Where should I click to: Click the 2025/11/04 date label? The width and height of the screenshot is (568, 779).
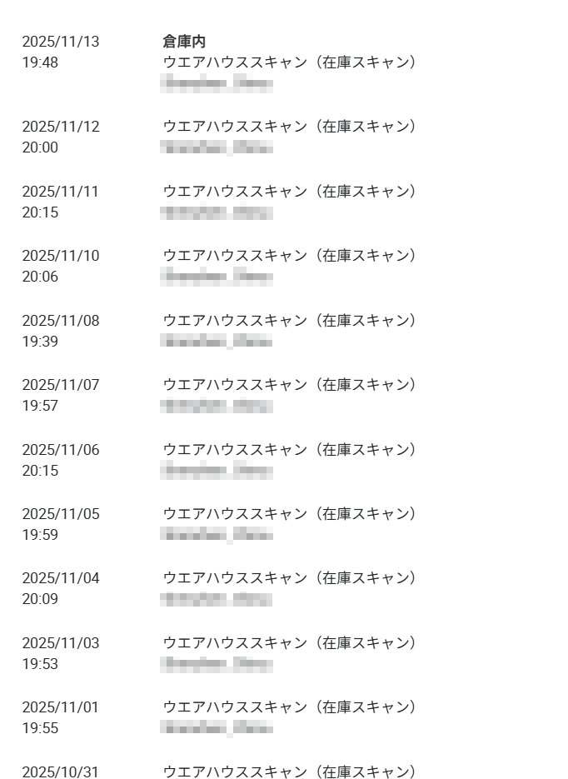[60, 578]
